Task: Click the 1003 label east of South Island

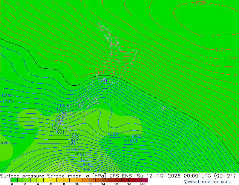Action: 113,134
